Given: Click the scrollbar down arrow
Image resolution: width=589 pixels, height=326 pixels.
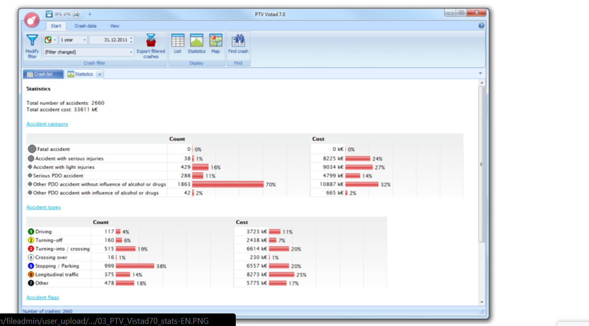Looking at the screenshot, I should click(482, 302).
